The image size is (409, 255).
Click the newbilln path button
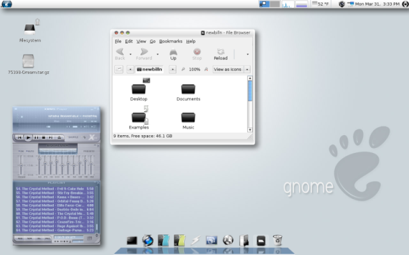(150, 69)
